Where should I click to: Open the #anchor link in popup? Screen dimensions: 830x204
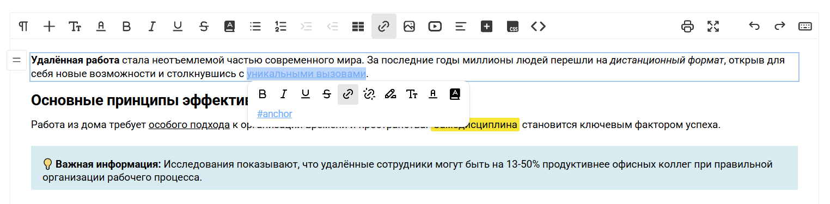coord(274,114)
